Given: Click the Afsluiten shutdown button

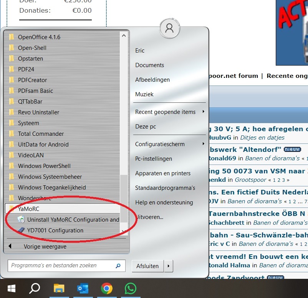Looking at the screenshot, I should (x=148, y=266).
